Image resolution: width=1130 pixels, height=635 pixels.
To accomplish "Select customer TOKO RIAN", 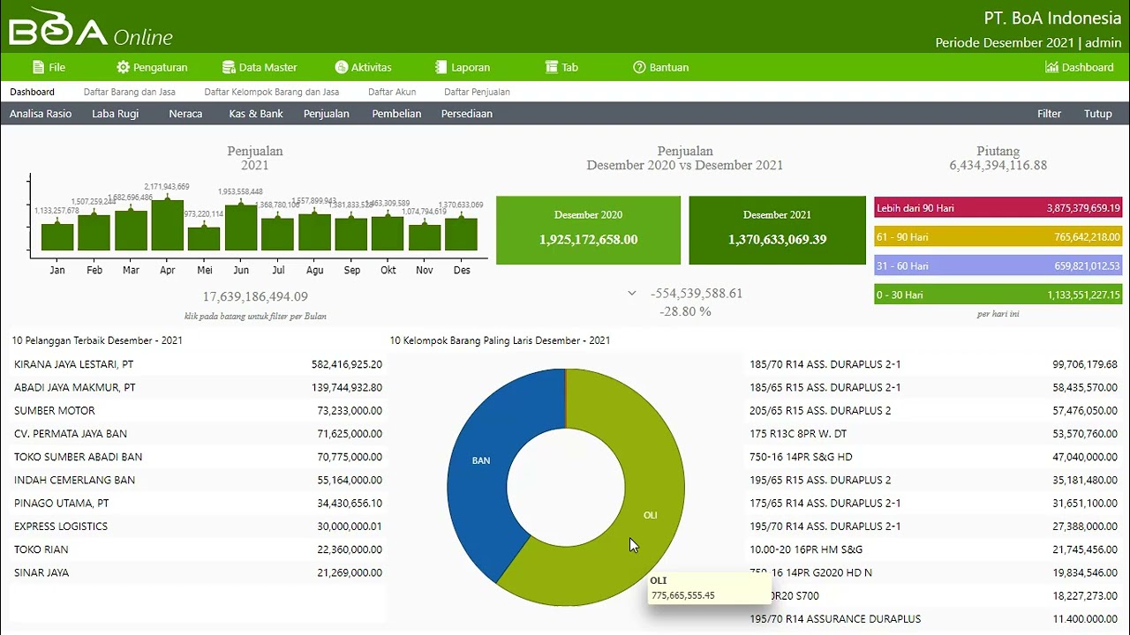I will (198, 549).
